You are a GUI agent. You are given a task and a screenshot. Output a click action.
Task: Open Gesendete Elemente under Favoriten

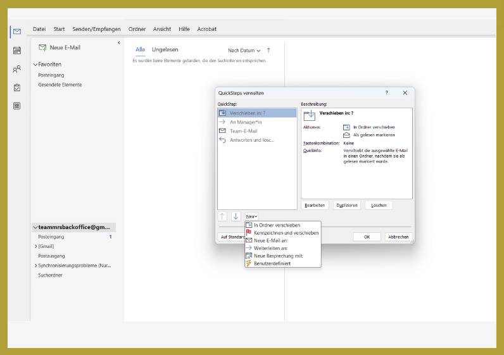click(x=60, y=85)
